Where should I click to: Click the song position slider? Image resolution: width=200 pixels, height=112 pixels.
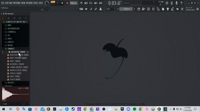[x=65, y=9]
